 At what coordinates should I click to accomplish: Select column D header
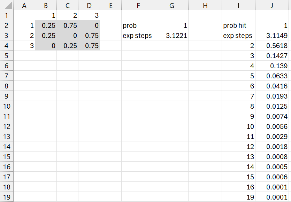89,5
